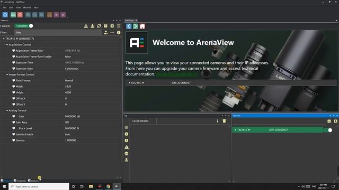Select the warning triangle log level icon

127,147
